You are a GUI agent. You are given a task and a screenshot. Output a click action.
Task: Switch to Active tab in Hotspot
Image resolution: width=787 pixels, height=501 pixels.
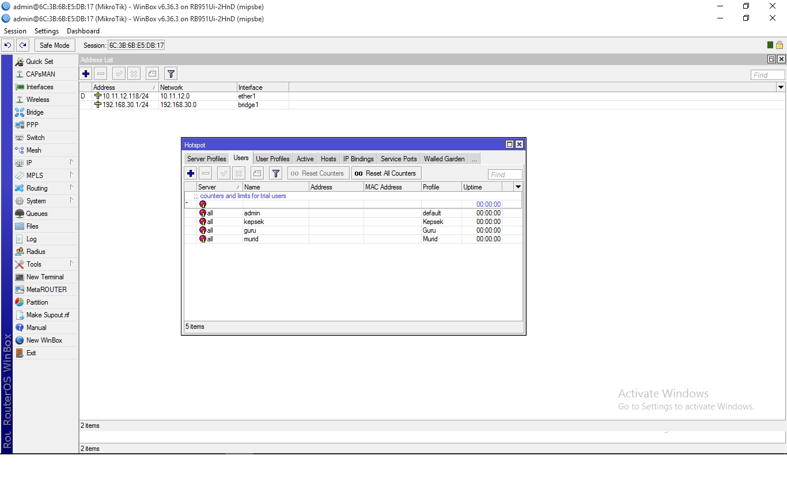point(305,159)
